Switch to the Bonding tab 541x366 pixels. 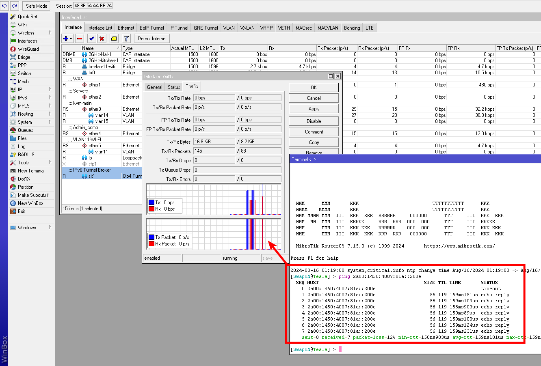352,28
